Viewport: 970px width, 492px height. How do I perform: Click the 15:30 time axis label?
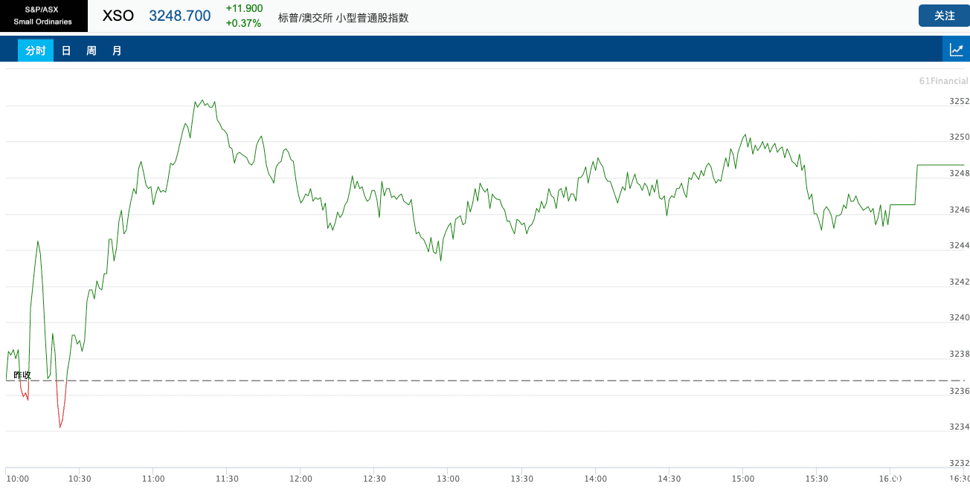pos(817,479)
